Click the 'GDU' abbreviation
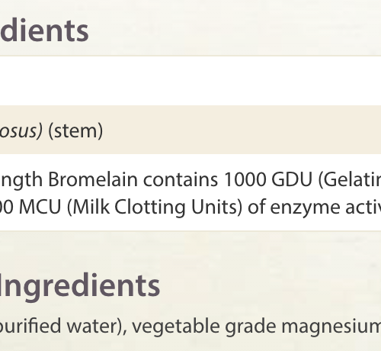Image resolution: width=381 pixels, height=351 pixels. tap(292, 179)
